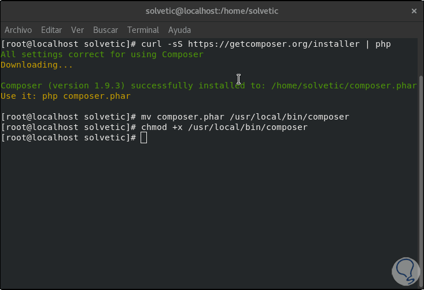Open the Archivo menu

click(18, 30)
